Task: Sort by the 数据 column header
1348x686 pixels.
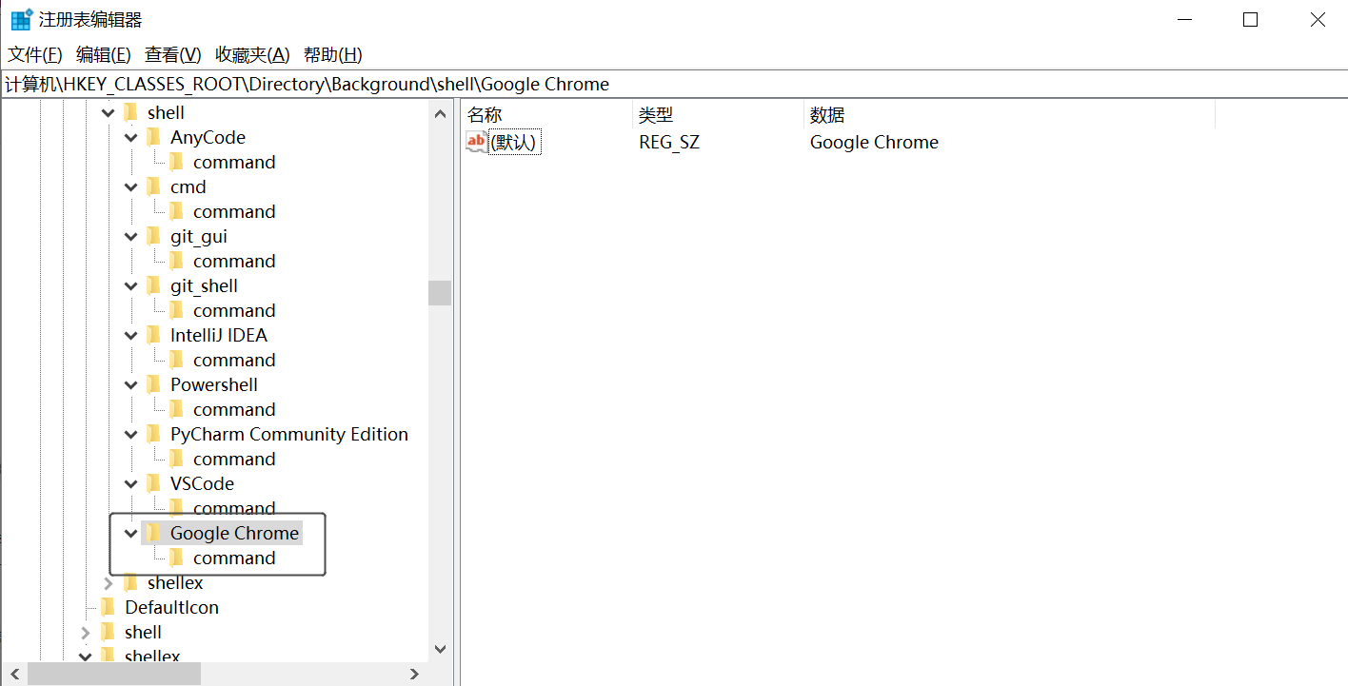Action: click(1009, 115)
